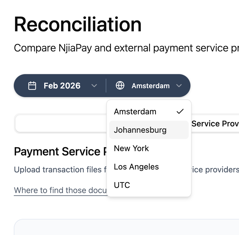Click the checkmark beside Amsterdam
The width and height of the screenshot is (239, 235).
click(180, 111)
